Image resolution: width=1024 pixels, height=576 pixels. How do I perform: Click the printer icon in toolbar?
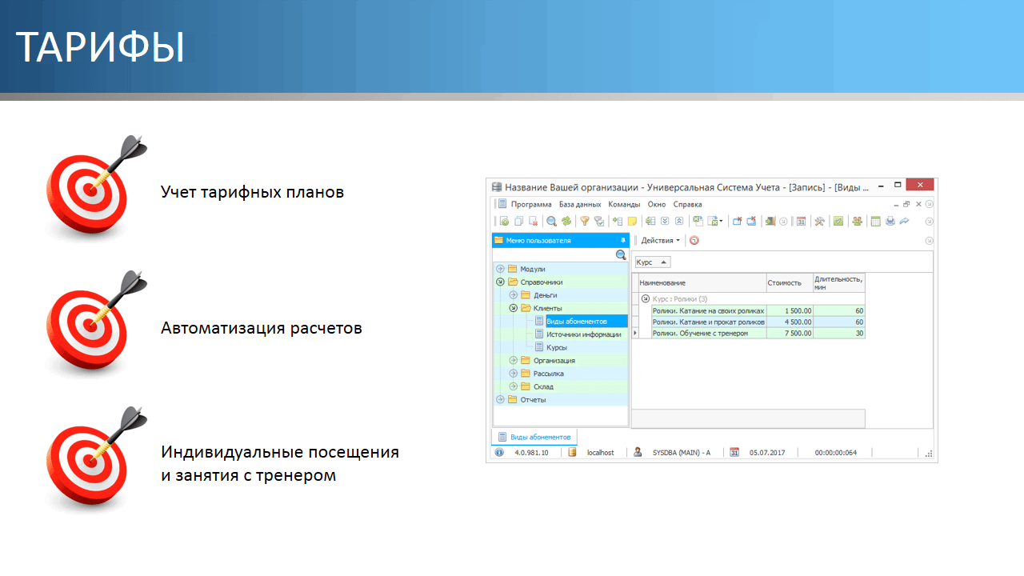click(890, 222)
